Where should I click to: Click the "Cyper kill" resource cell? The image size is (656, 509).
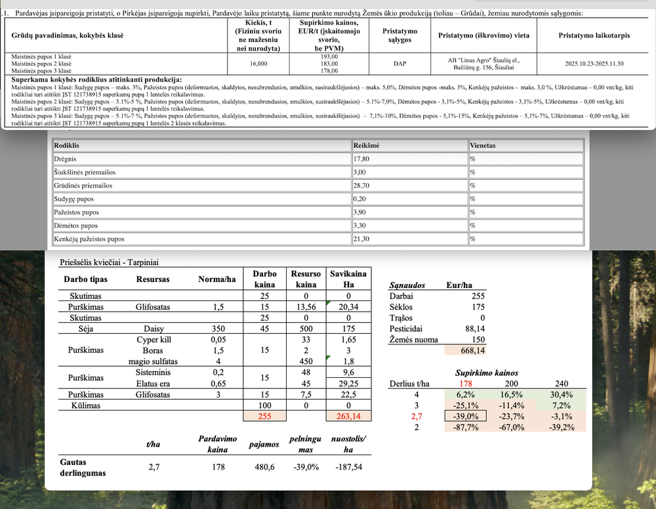(x=154, y=340)
